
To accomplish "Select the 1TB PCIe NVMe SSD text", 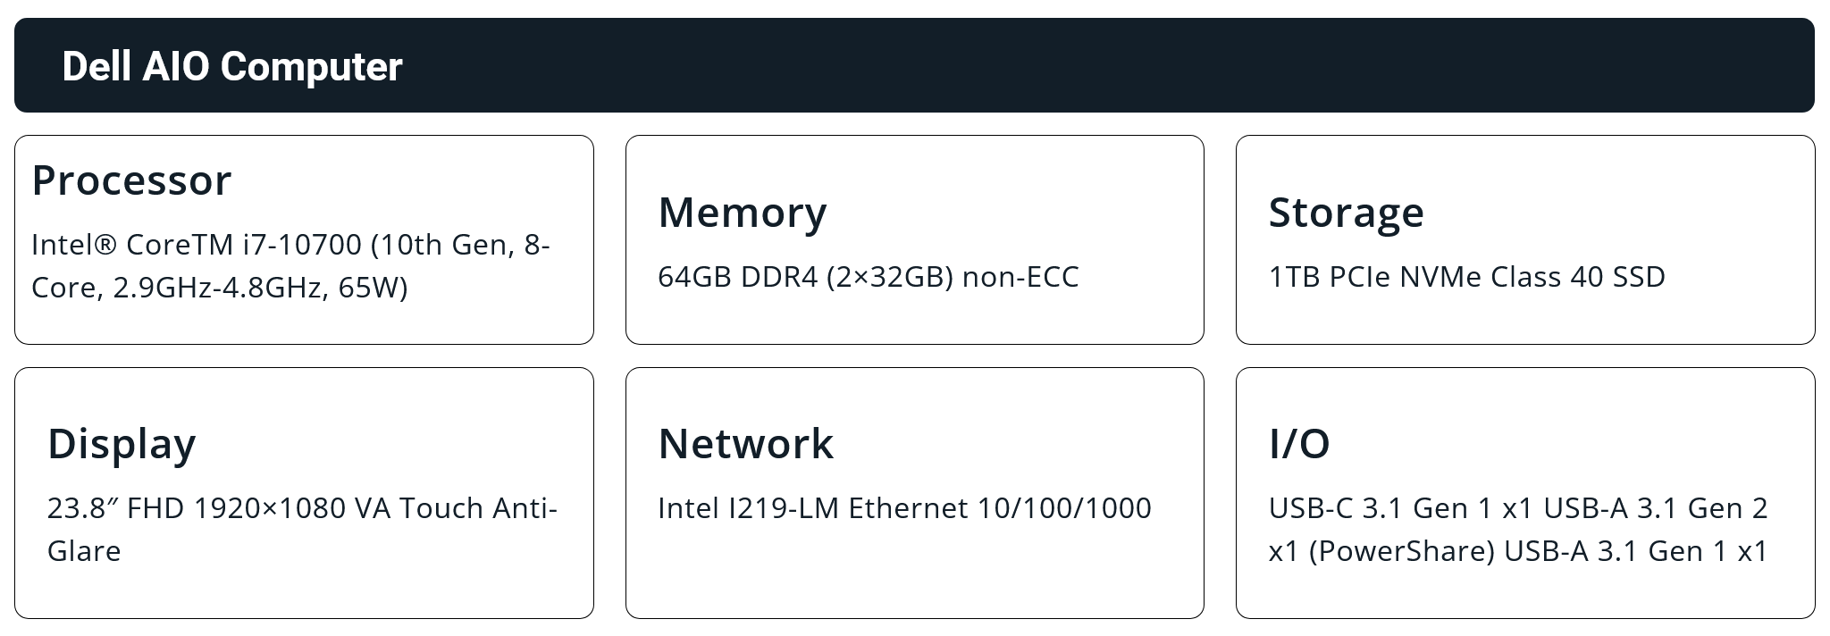I will [x=1466, y=277].
